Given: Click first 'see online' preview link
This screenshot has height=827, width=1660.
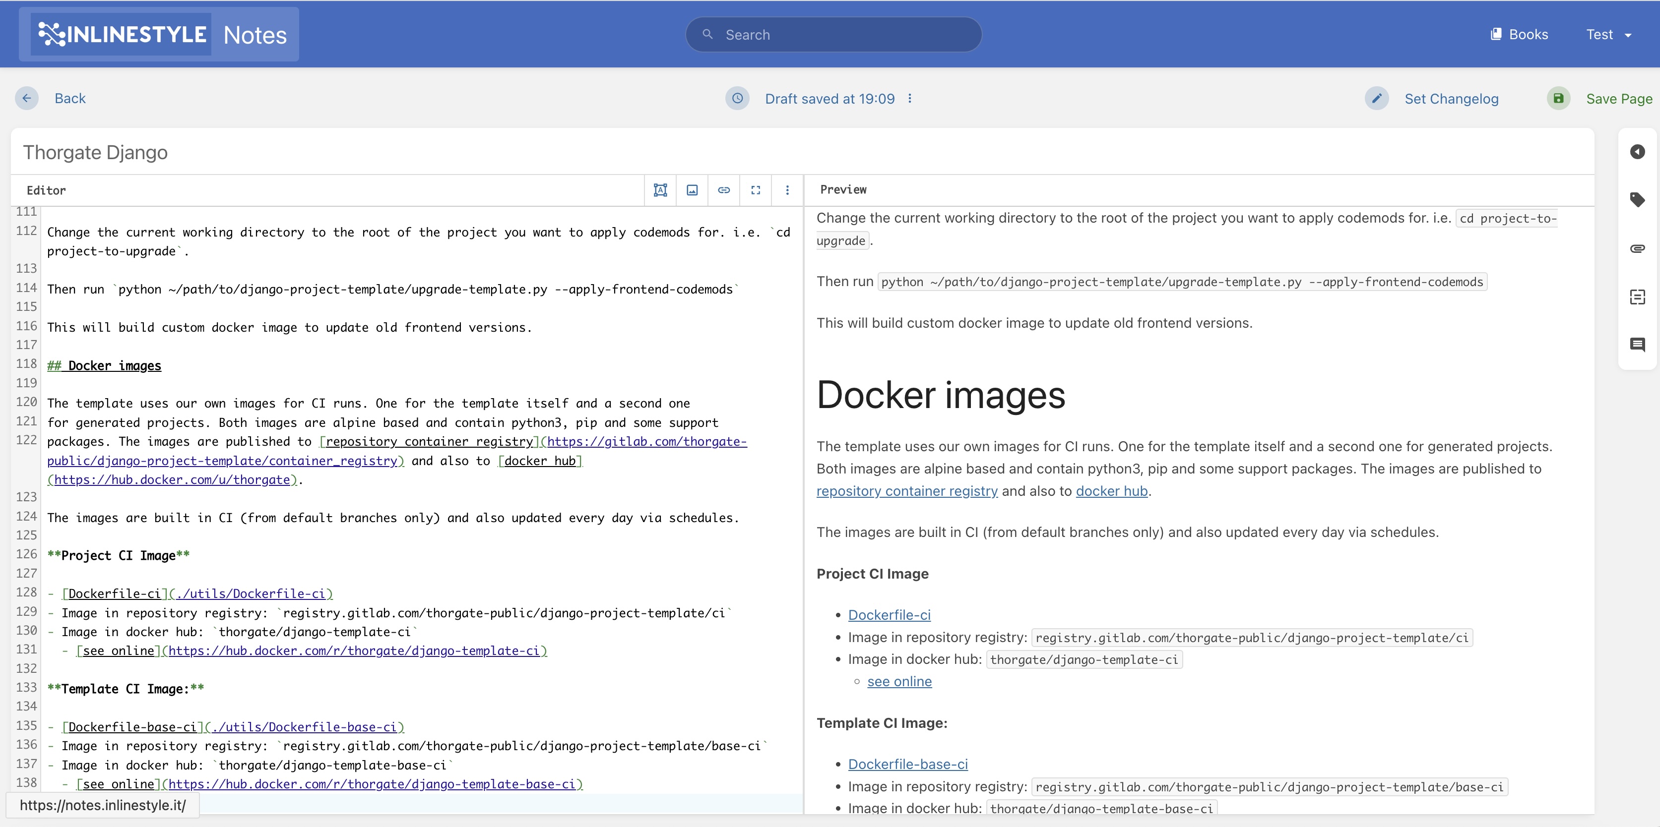Looking at the screenshot, I should [x=899, y=681].
